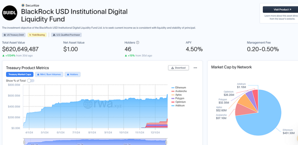Select the U.S. Qualified Purchaser tag
The image size is (298, 145).
click(x=67, y=35)
